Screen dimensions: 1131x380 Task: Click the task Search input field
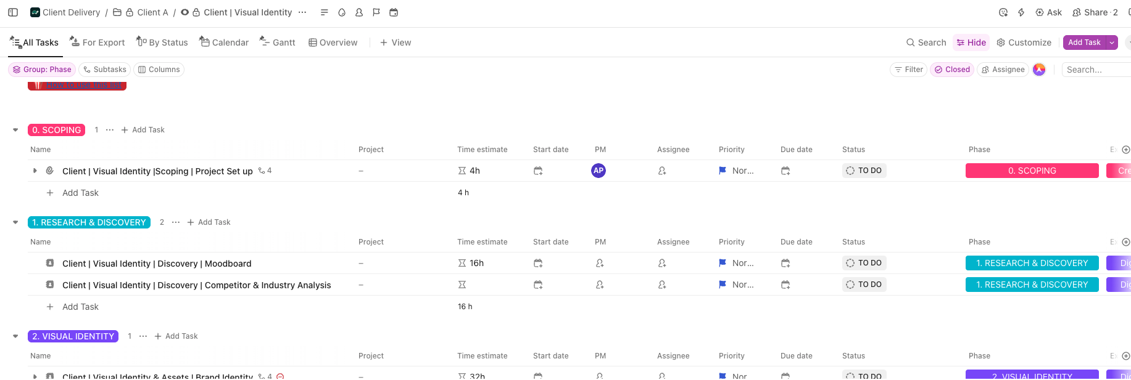pyautogui.click(x=1095, y=70)
